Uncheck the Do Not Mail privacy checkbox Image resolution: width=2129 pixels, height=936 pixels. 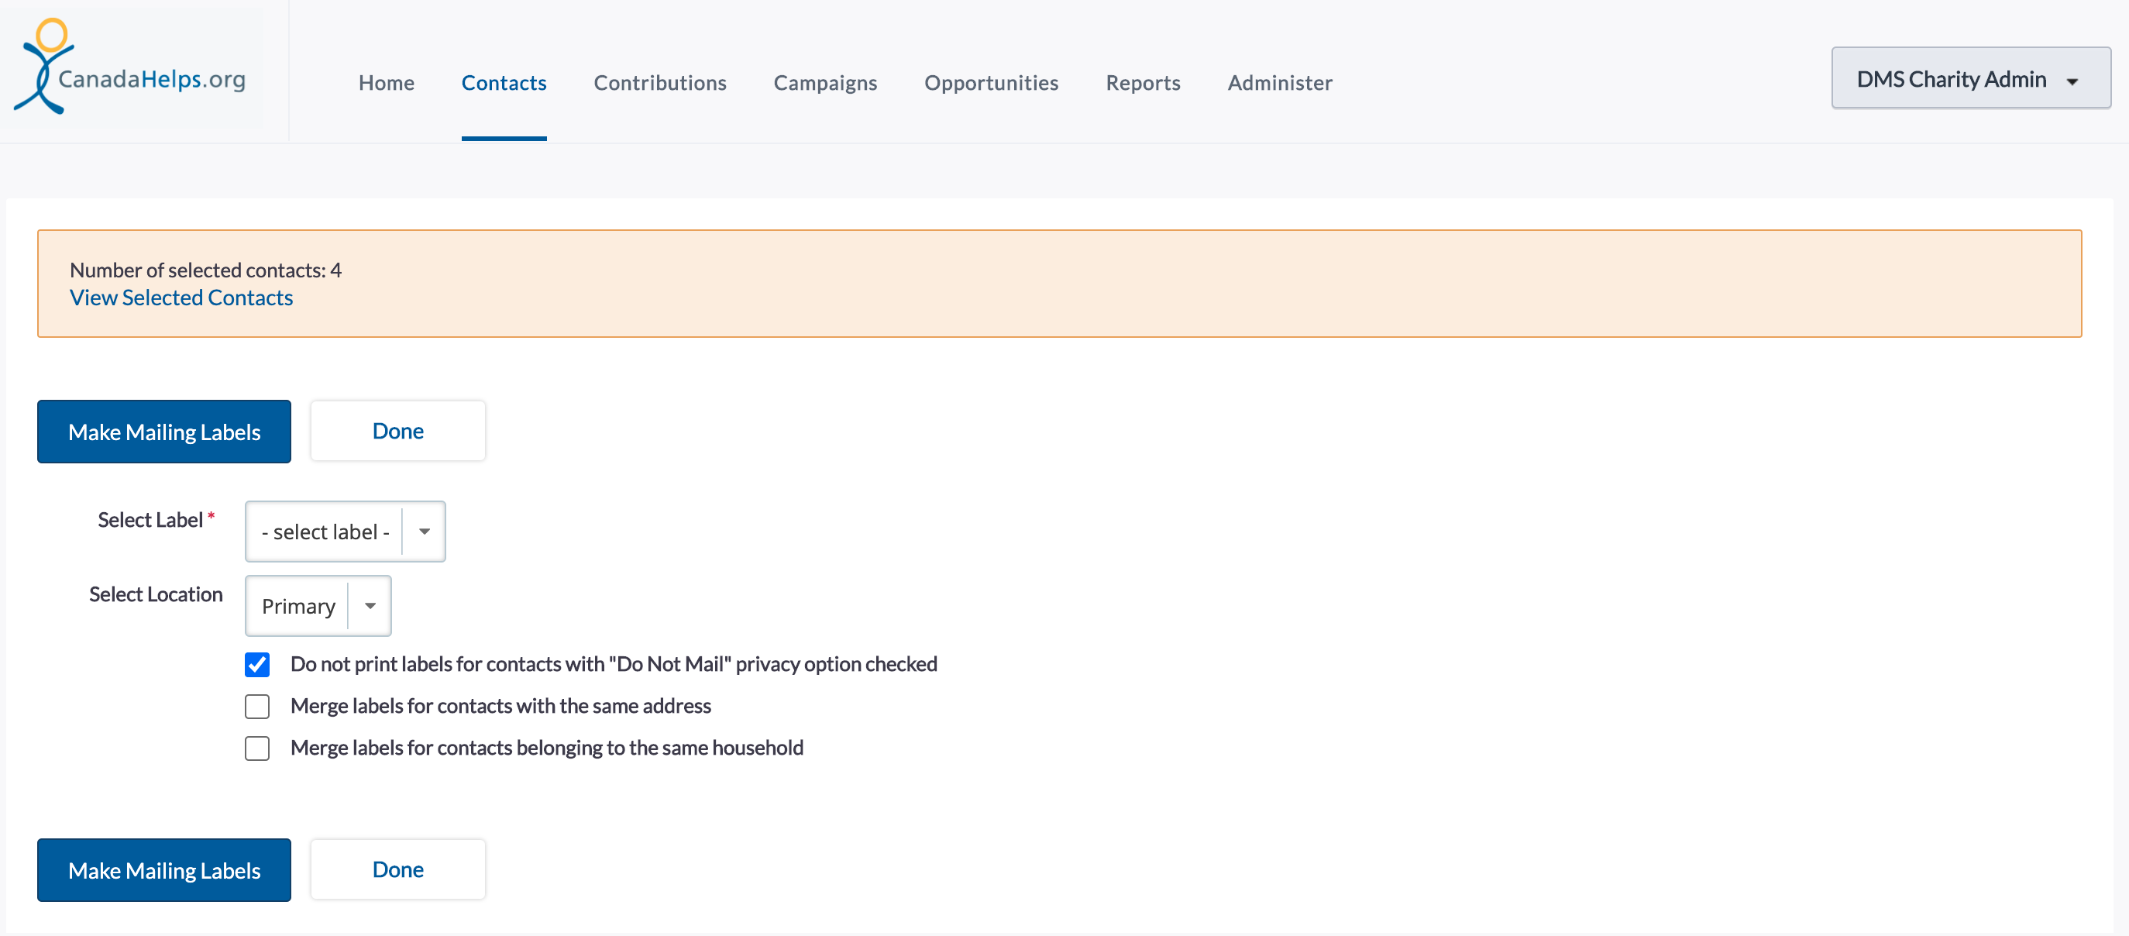click(257, 665)
